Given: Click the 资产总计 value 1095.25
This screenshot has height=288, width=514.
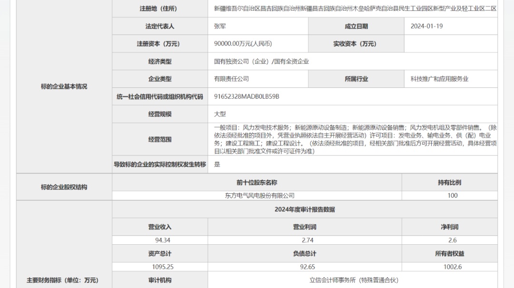Looking at the screenshot, I should (159, 267).
